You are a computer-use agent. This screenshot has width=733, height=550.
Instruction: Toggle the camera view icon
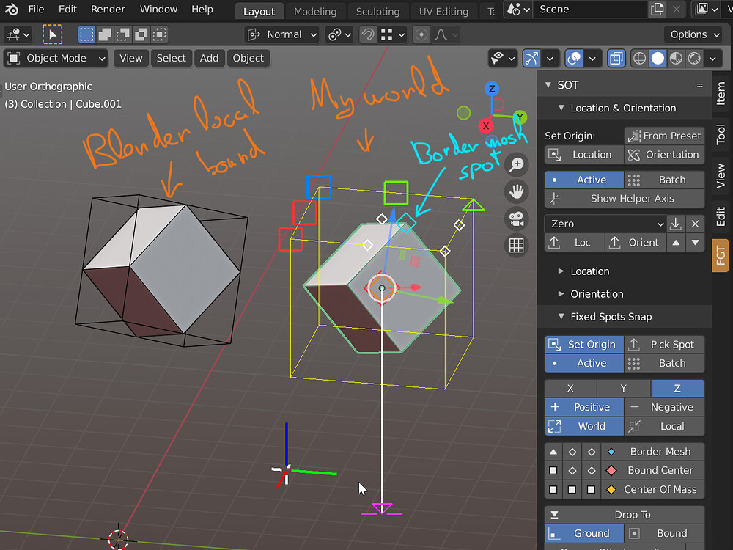[x=517, y=219]
